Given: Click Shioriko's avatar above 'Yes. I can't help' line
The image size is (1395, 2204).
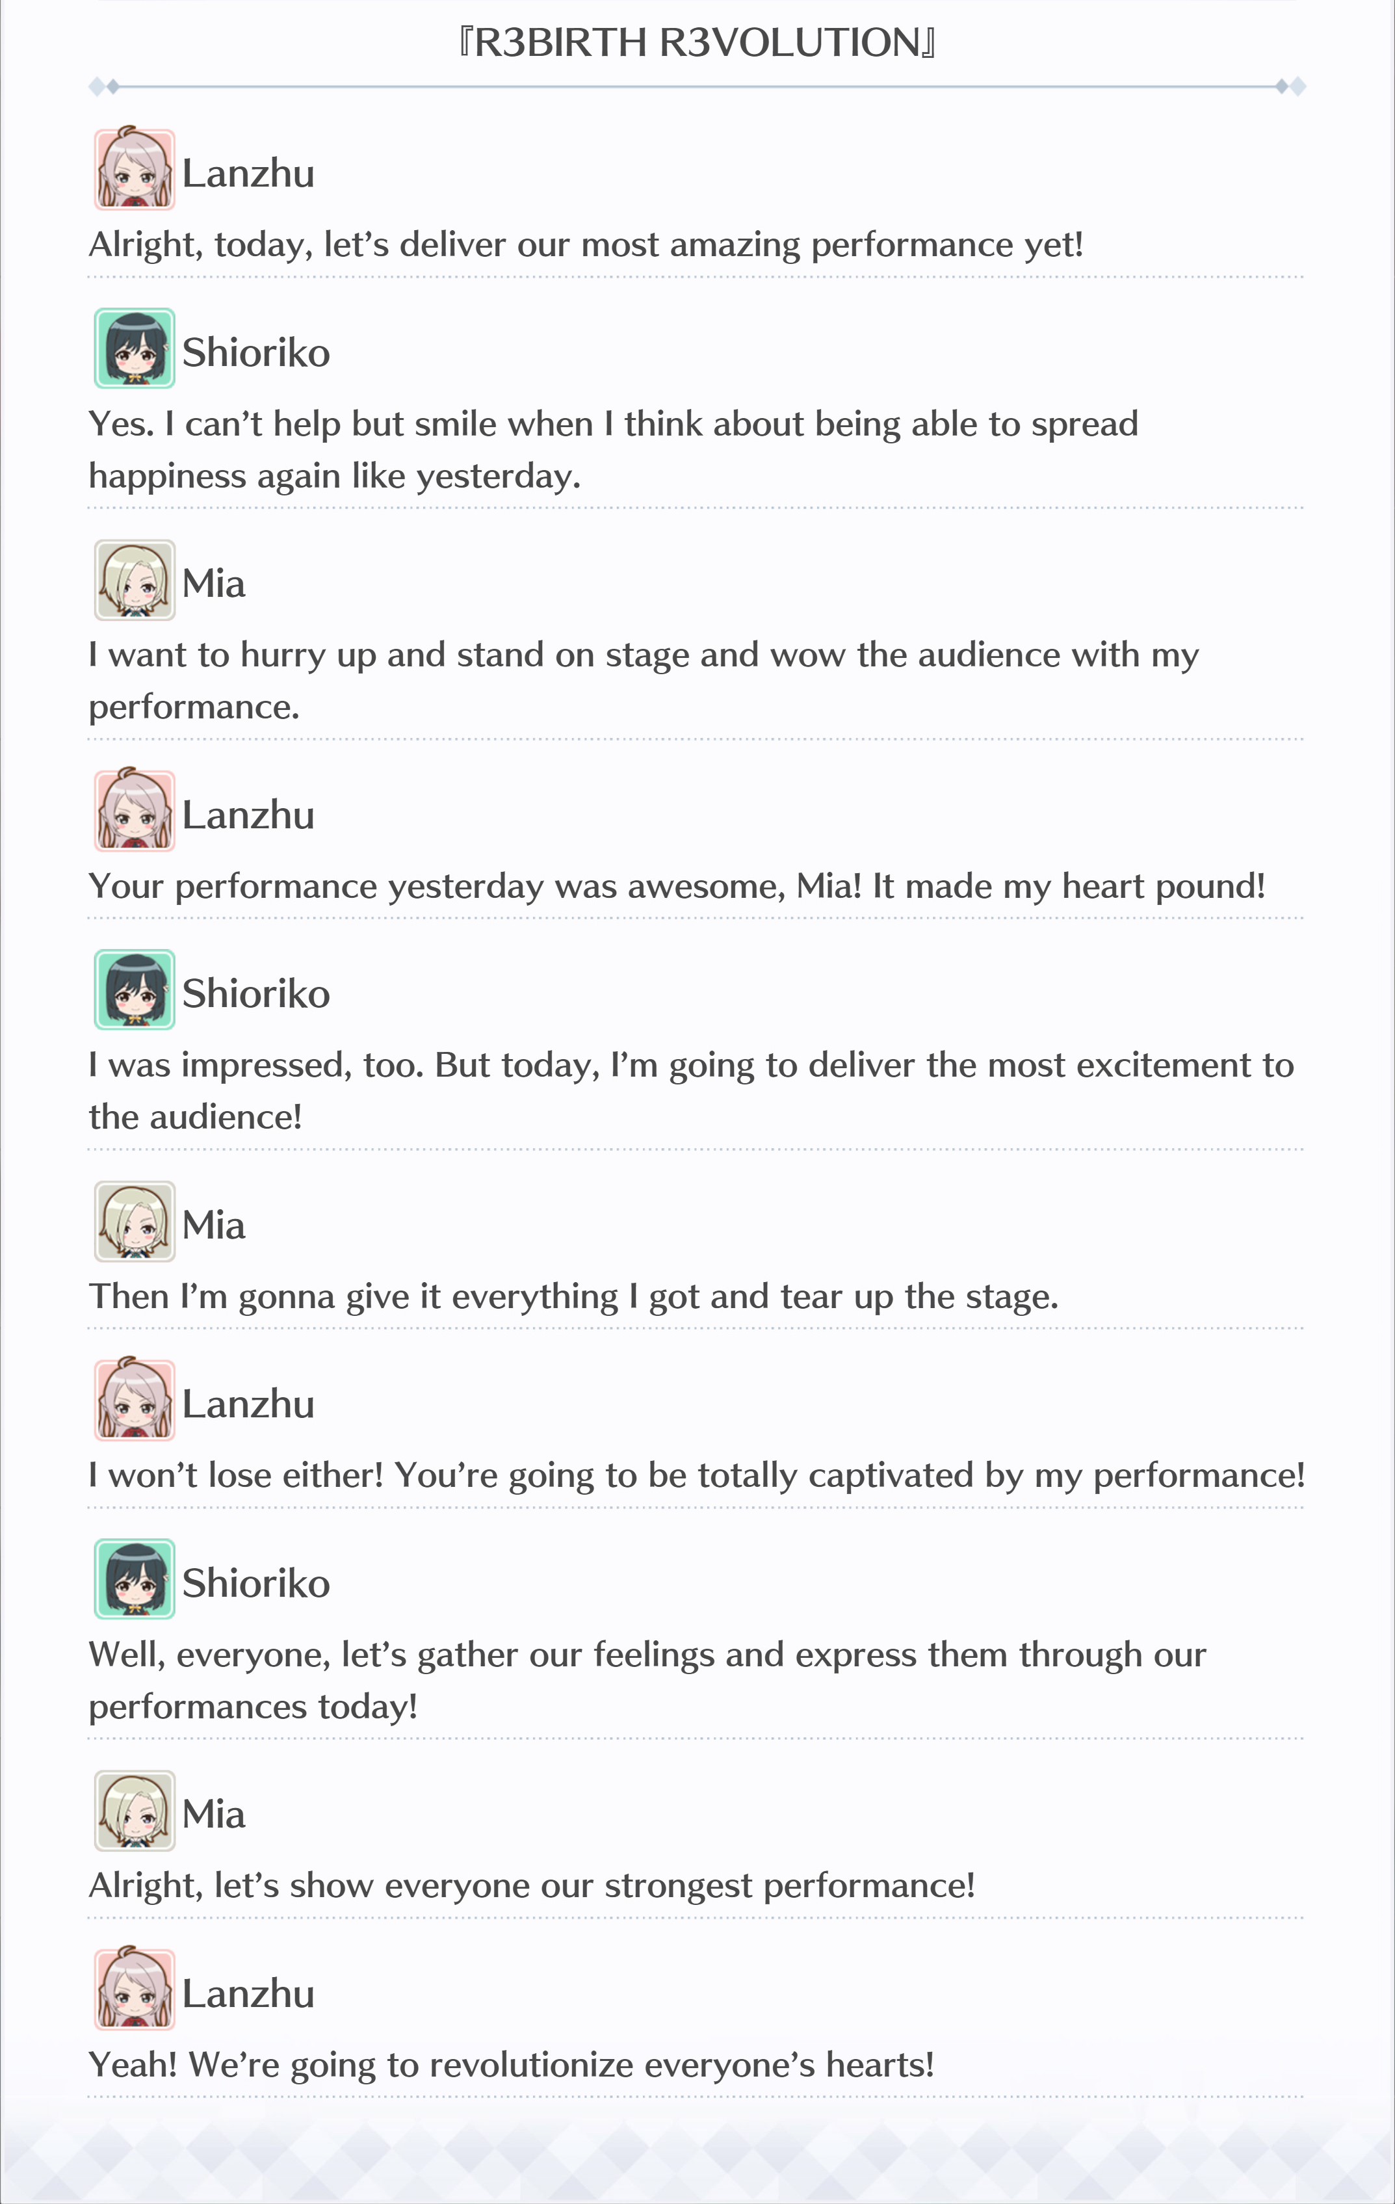Looking at the screenshot, I should [135, 348].
